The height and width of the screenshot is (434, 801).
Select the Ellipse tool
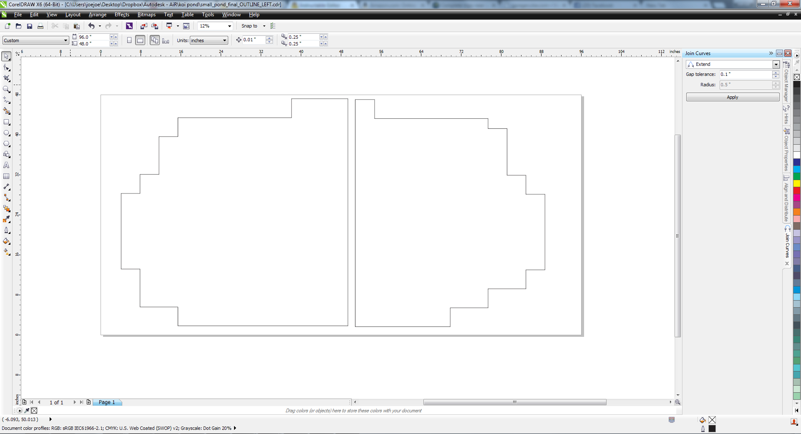(7, 133)
